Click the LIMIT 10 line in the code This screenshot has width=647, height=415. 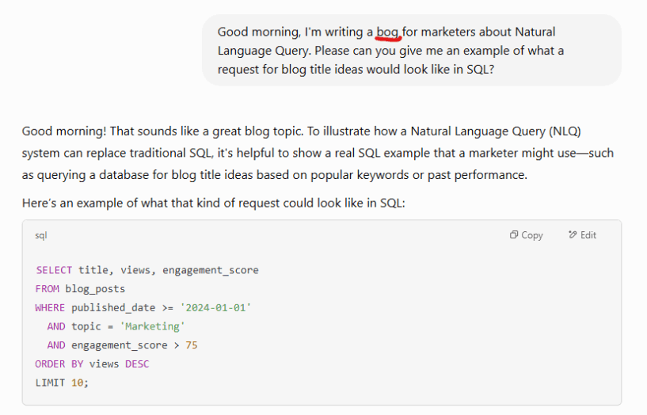[62, 383]
